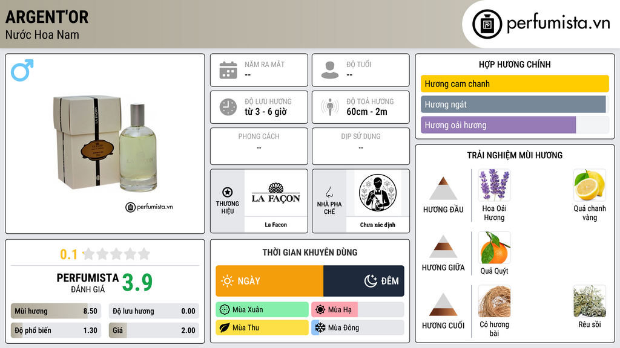Click the Độ phổ biến 1.30 score bar
620x348 pixels.
pyautogui.click(x=56, y=330)
